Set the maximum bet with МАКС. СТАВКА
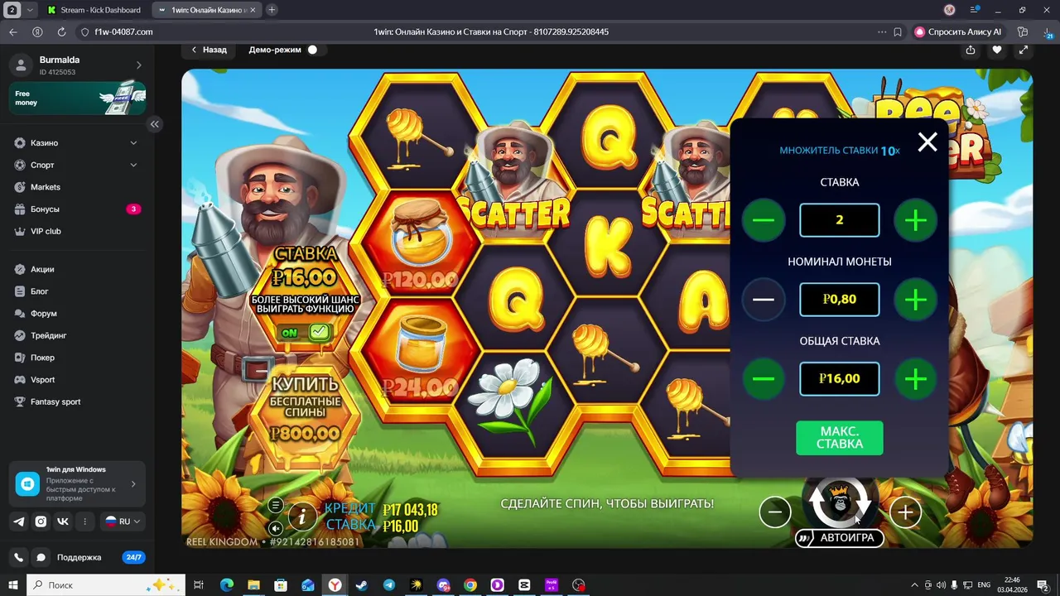The height and width of the screenshot is (596, 1060). pyautogui.click(x=840, y=438)
